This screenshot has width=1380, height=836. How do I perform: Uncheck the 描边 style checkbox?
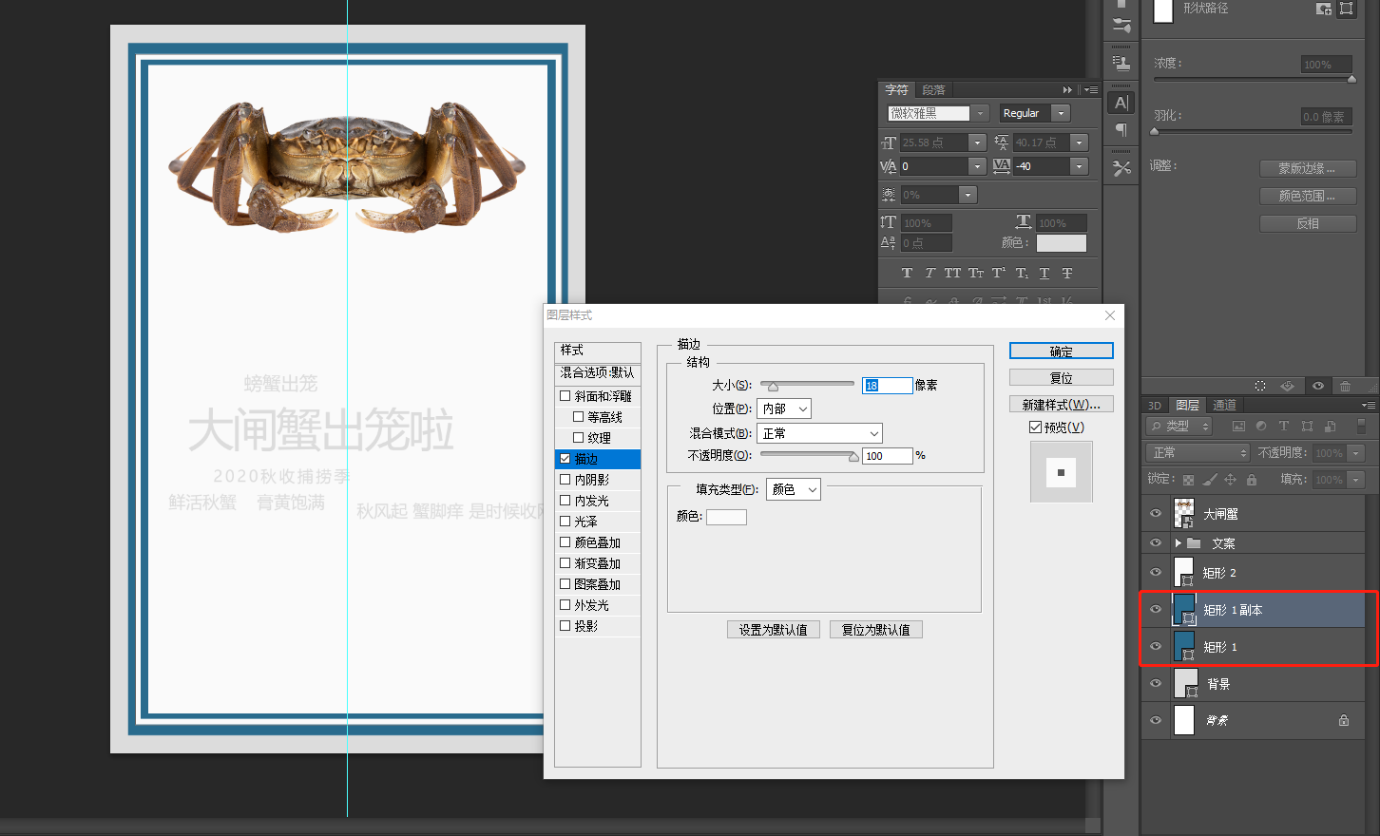(565, 459)
